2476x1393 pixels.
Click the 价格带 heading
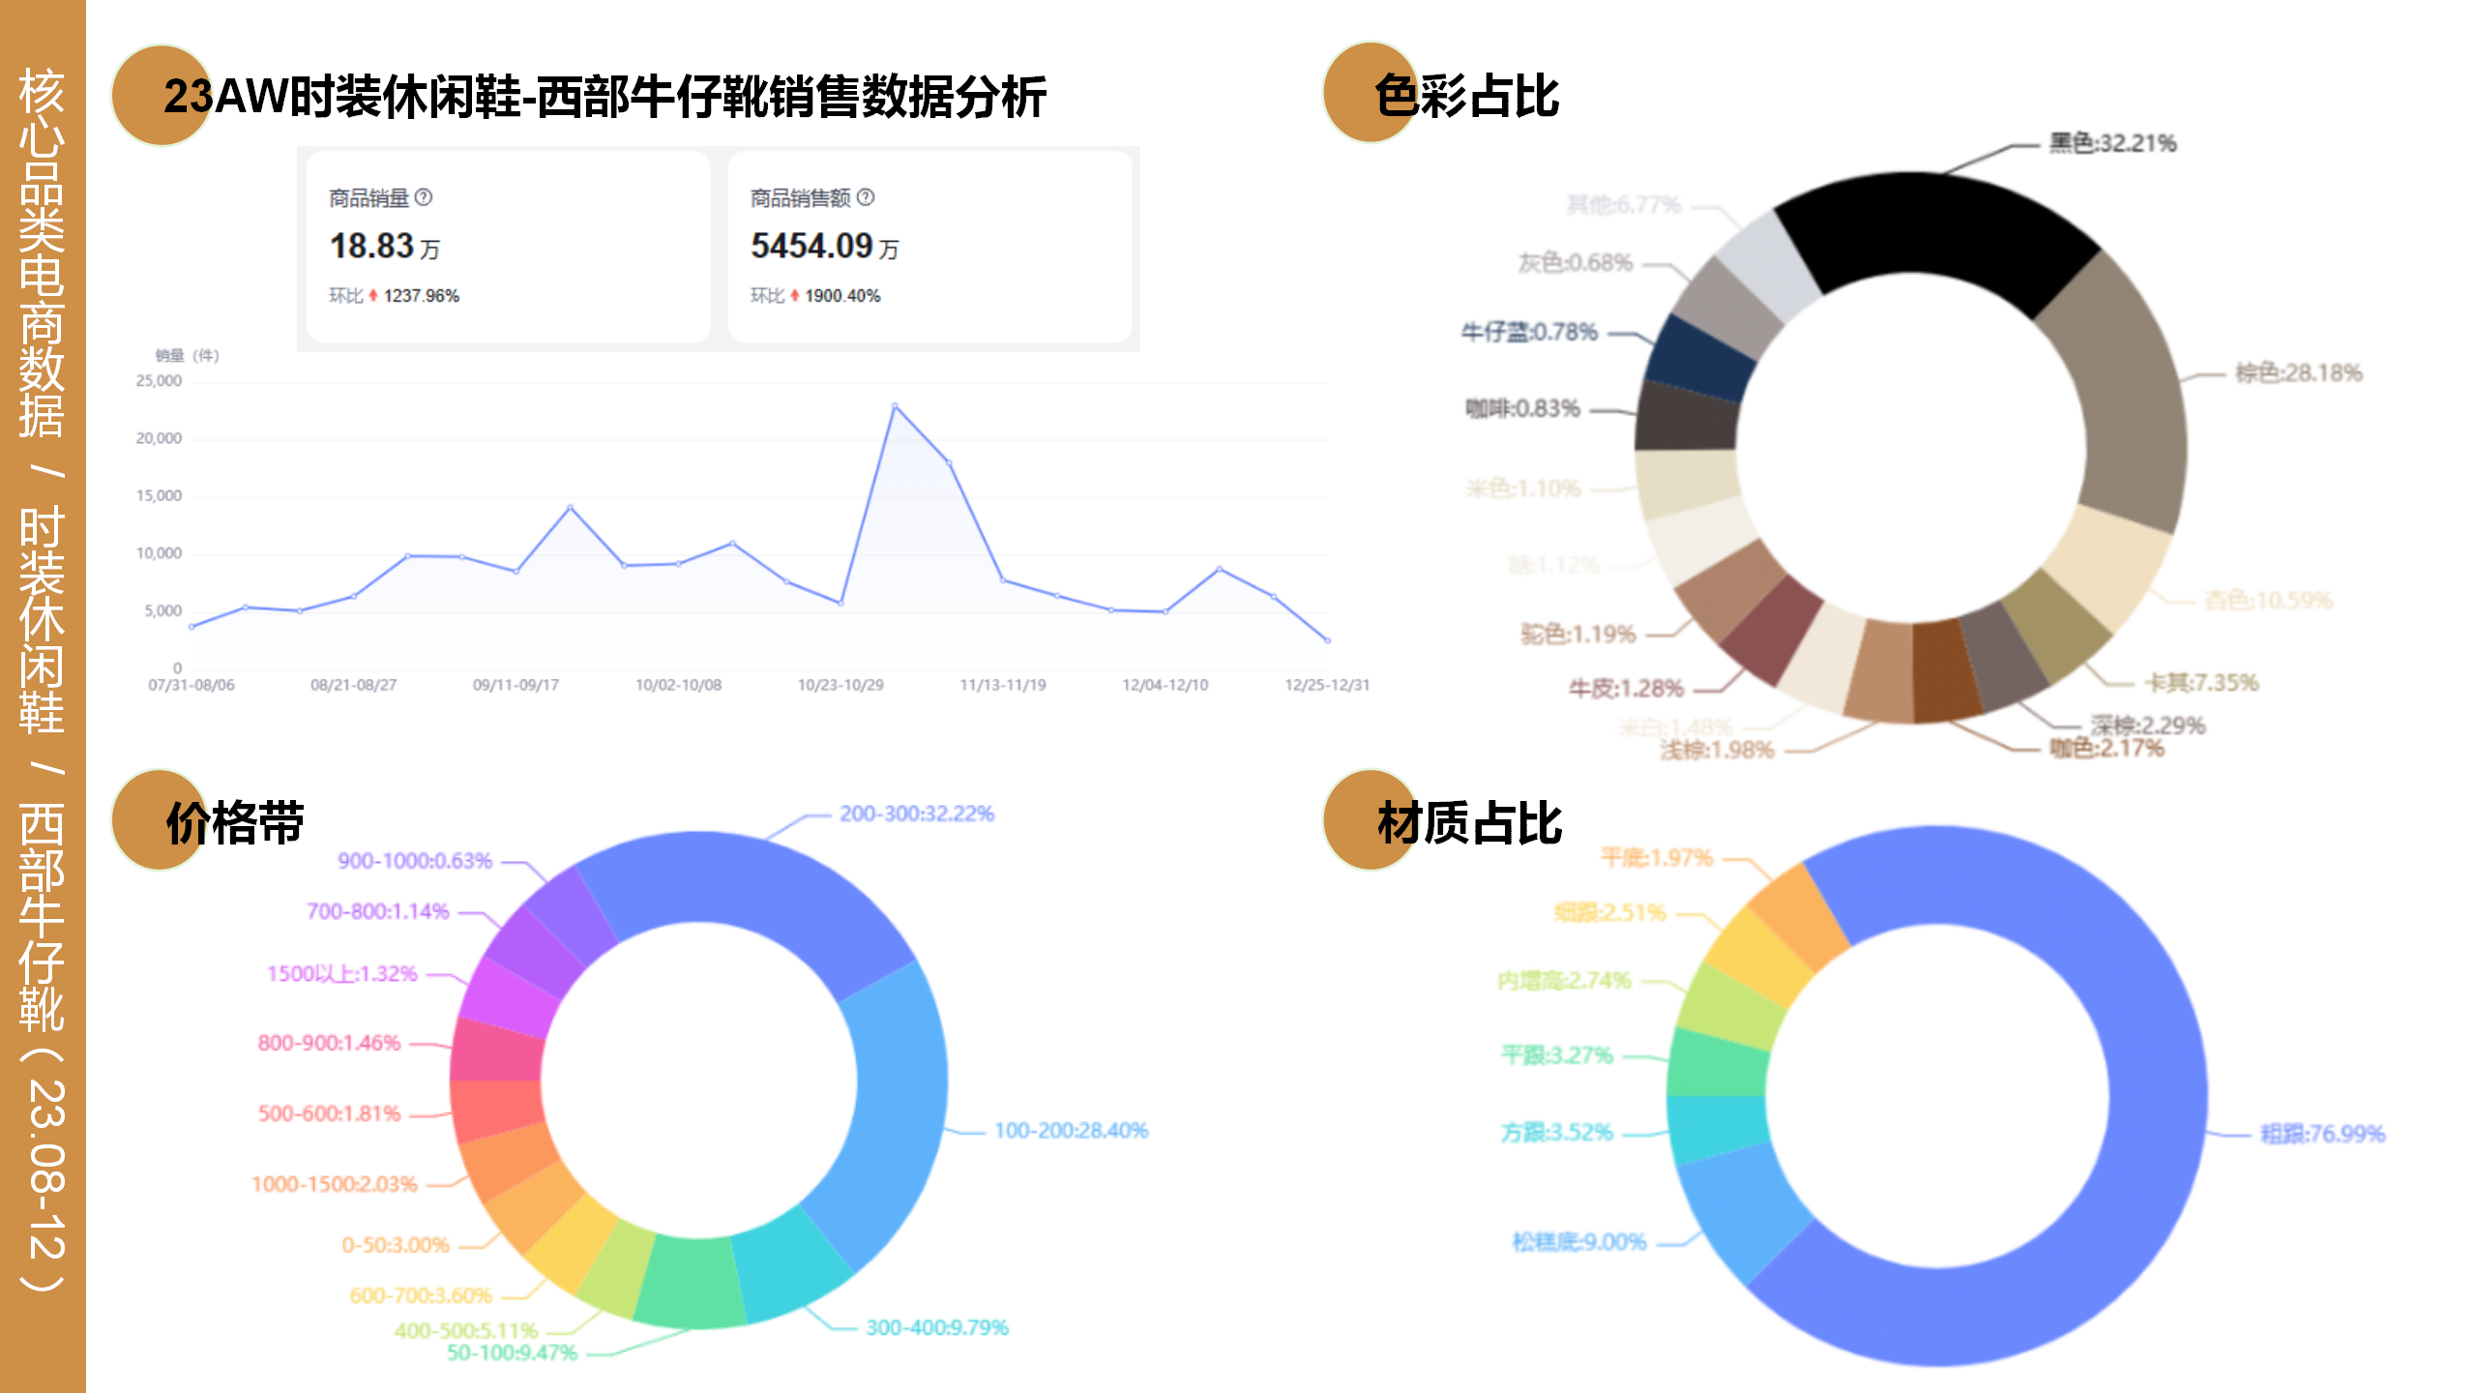click(x=235, y=823)
